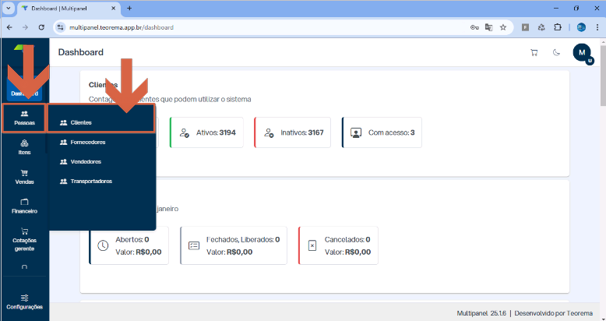
Task: Click the Dashboard page heading
Action: pyautogui.click(x=81, y=52)
